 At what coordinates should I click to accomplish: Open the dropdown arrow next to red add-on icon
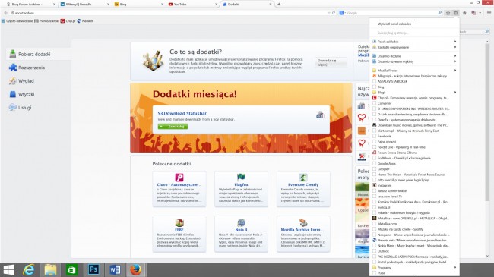coord(480,13)
